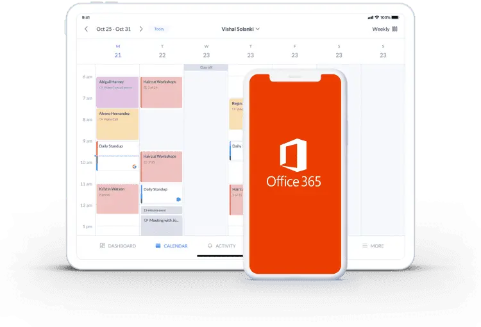Click the blue meeting icon on Tuesday's Daily Standup

coord(178,199)
